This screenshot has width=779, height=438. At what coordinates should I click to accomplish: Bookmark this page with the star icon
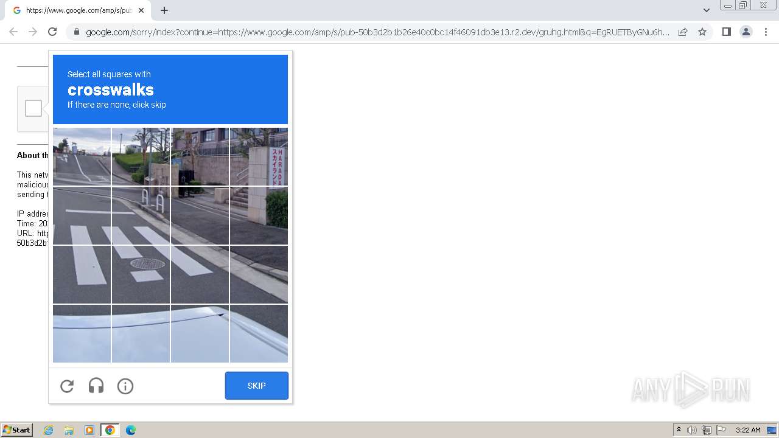[x=702, y=32]
